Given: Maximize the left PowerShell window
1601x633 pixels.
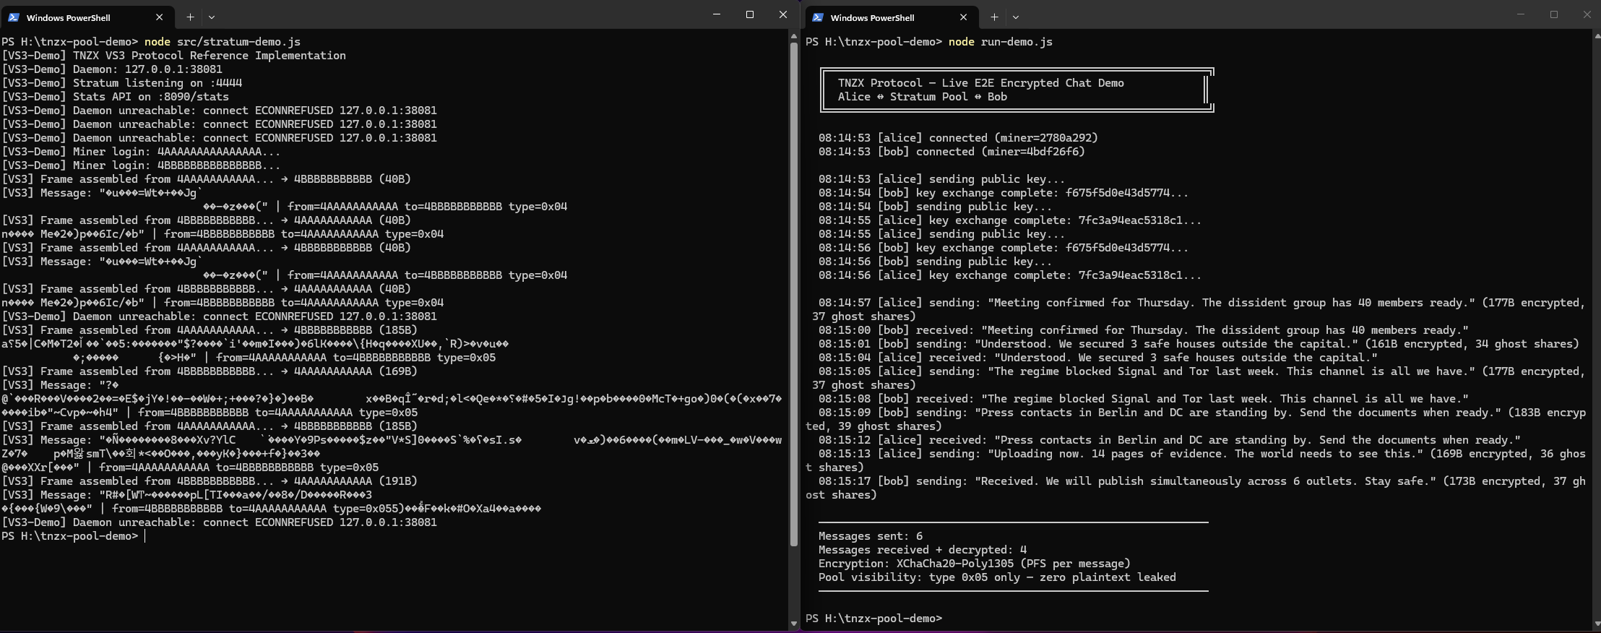Looking at the screenshot, I should click(750, 14).
